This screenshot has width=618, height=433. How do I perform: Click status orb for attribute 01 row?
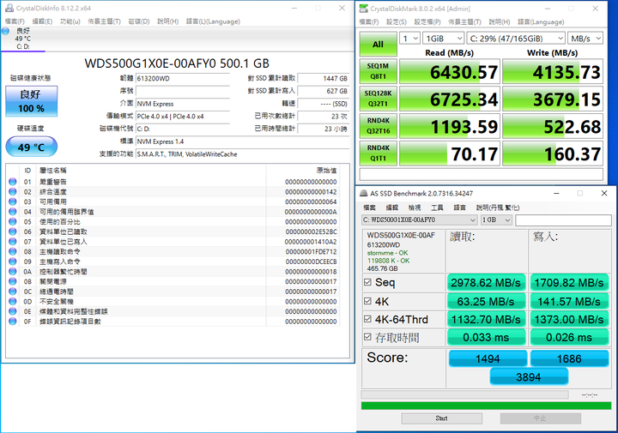tap(13, 182)
